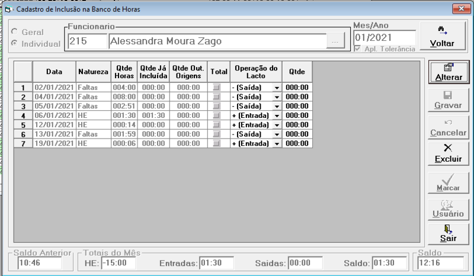This screenshot has height=276, width=474.
Task: Click date cell 02/01/2021
Action: click(54, 88)
